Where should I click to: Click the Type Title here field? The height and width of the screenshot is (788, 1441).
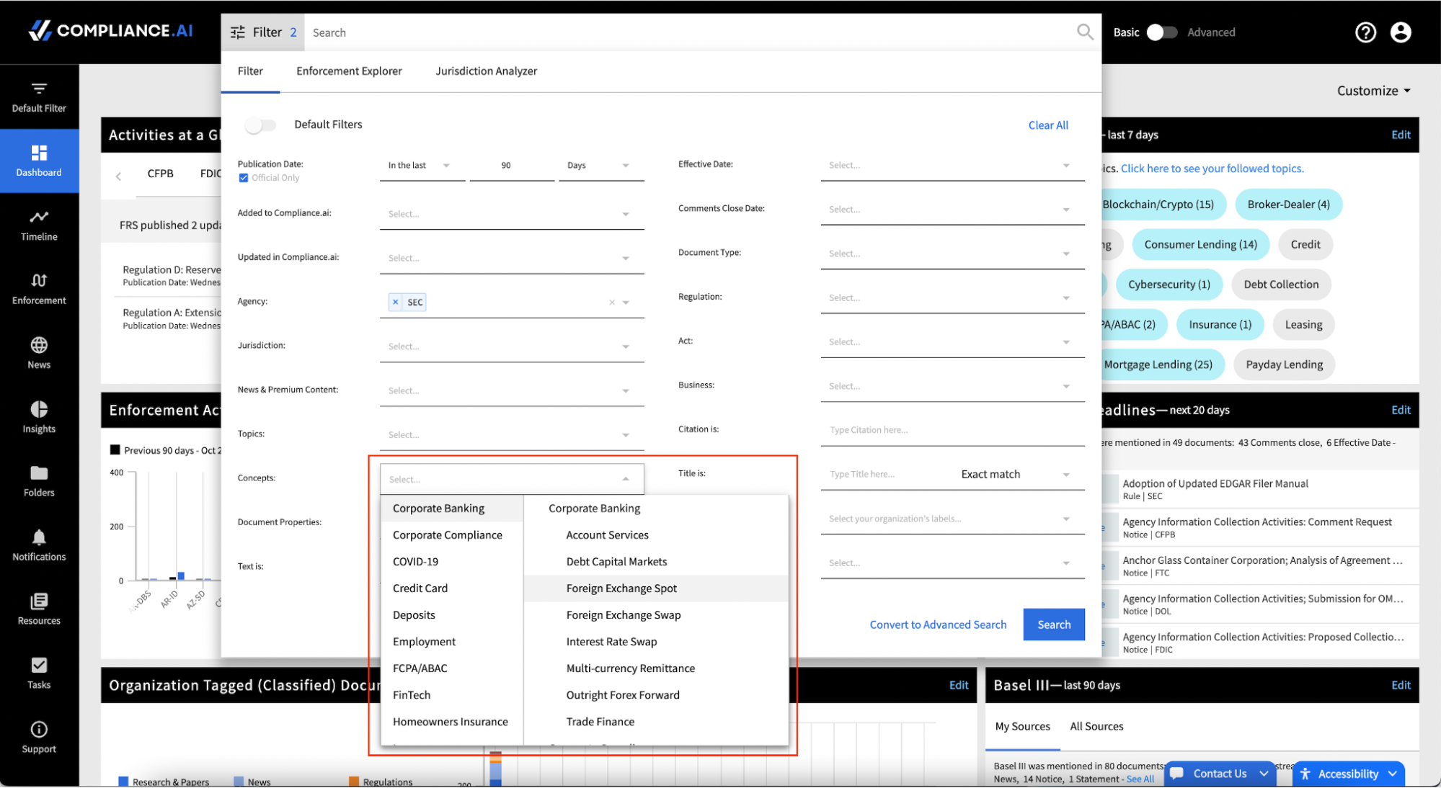[887, 474]
